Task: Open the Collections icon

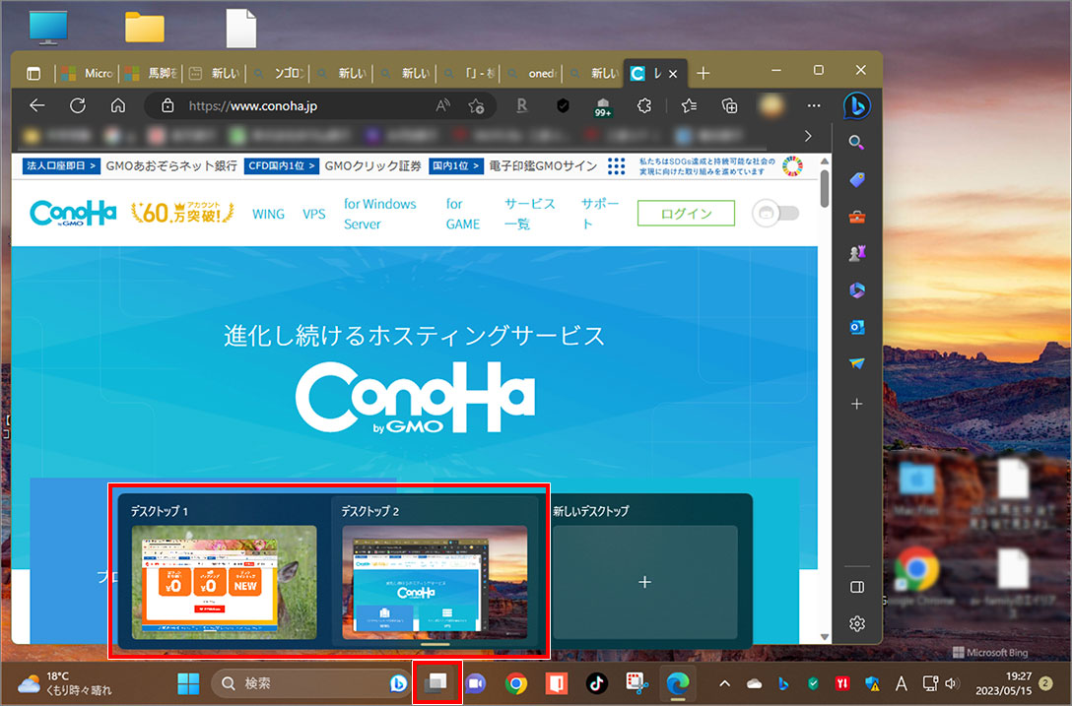Action: pos(729,106)
